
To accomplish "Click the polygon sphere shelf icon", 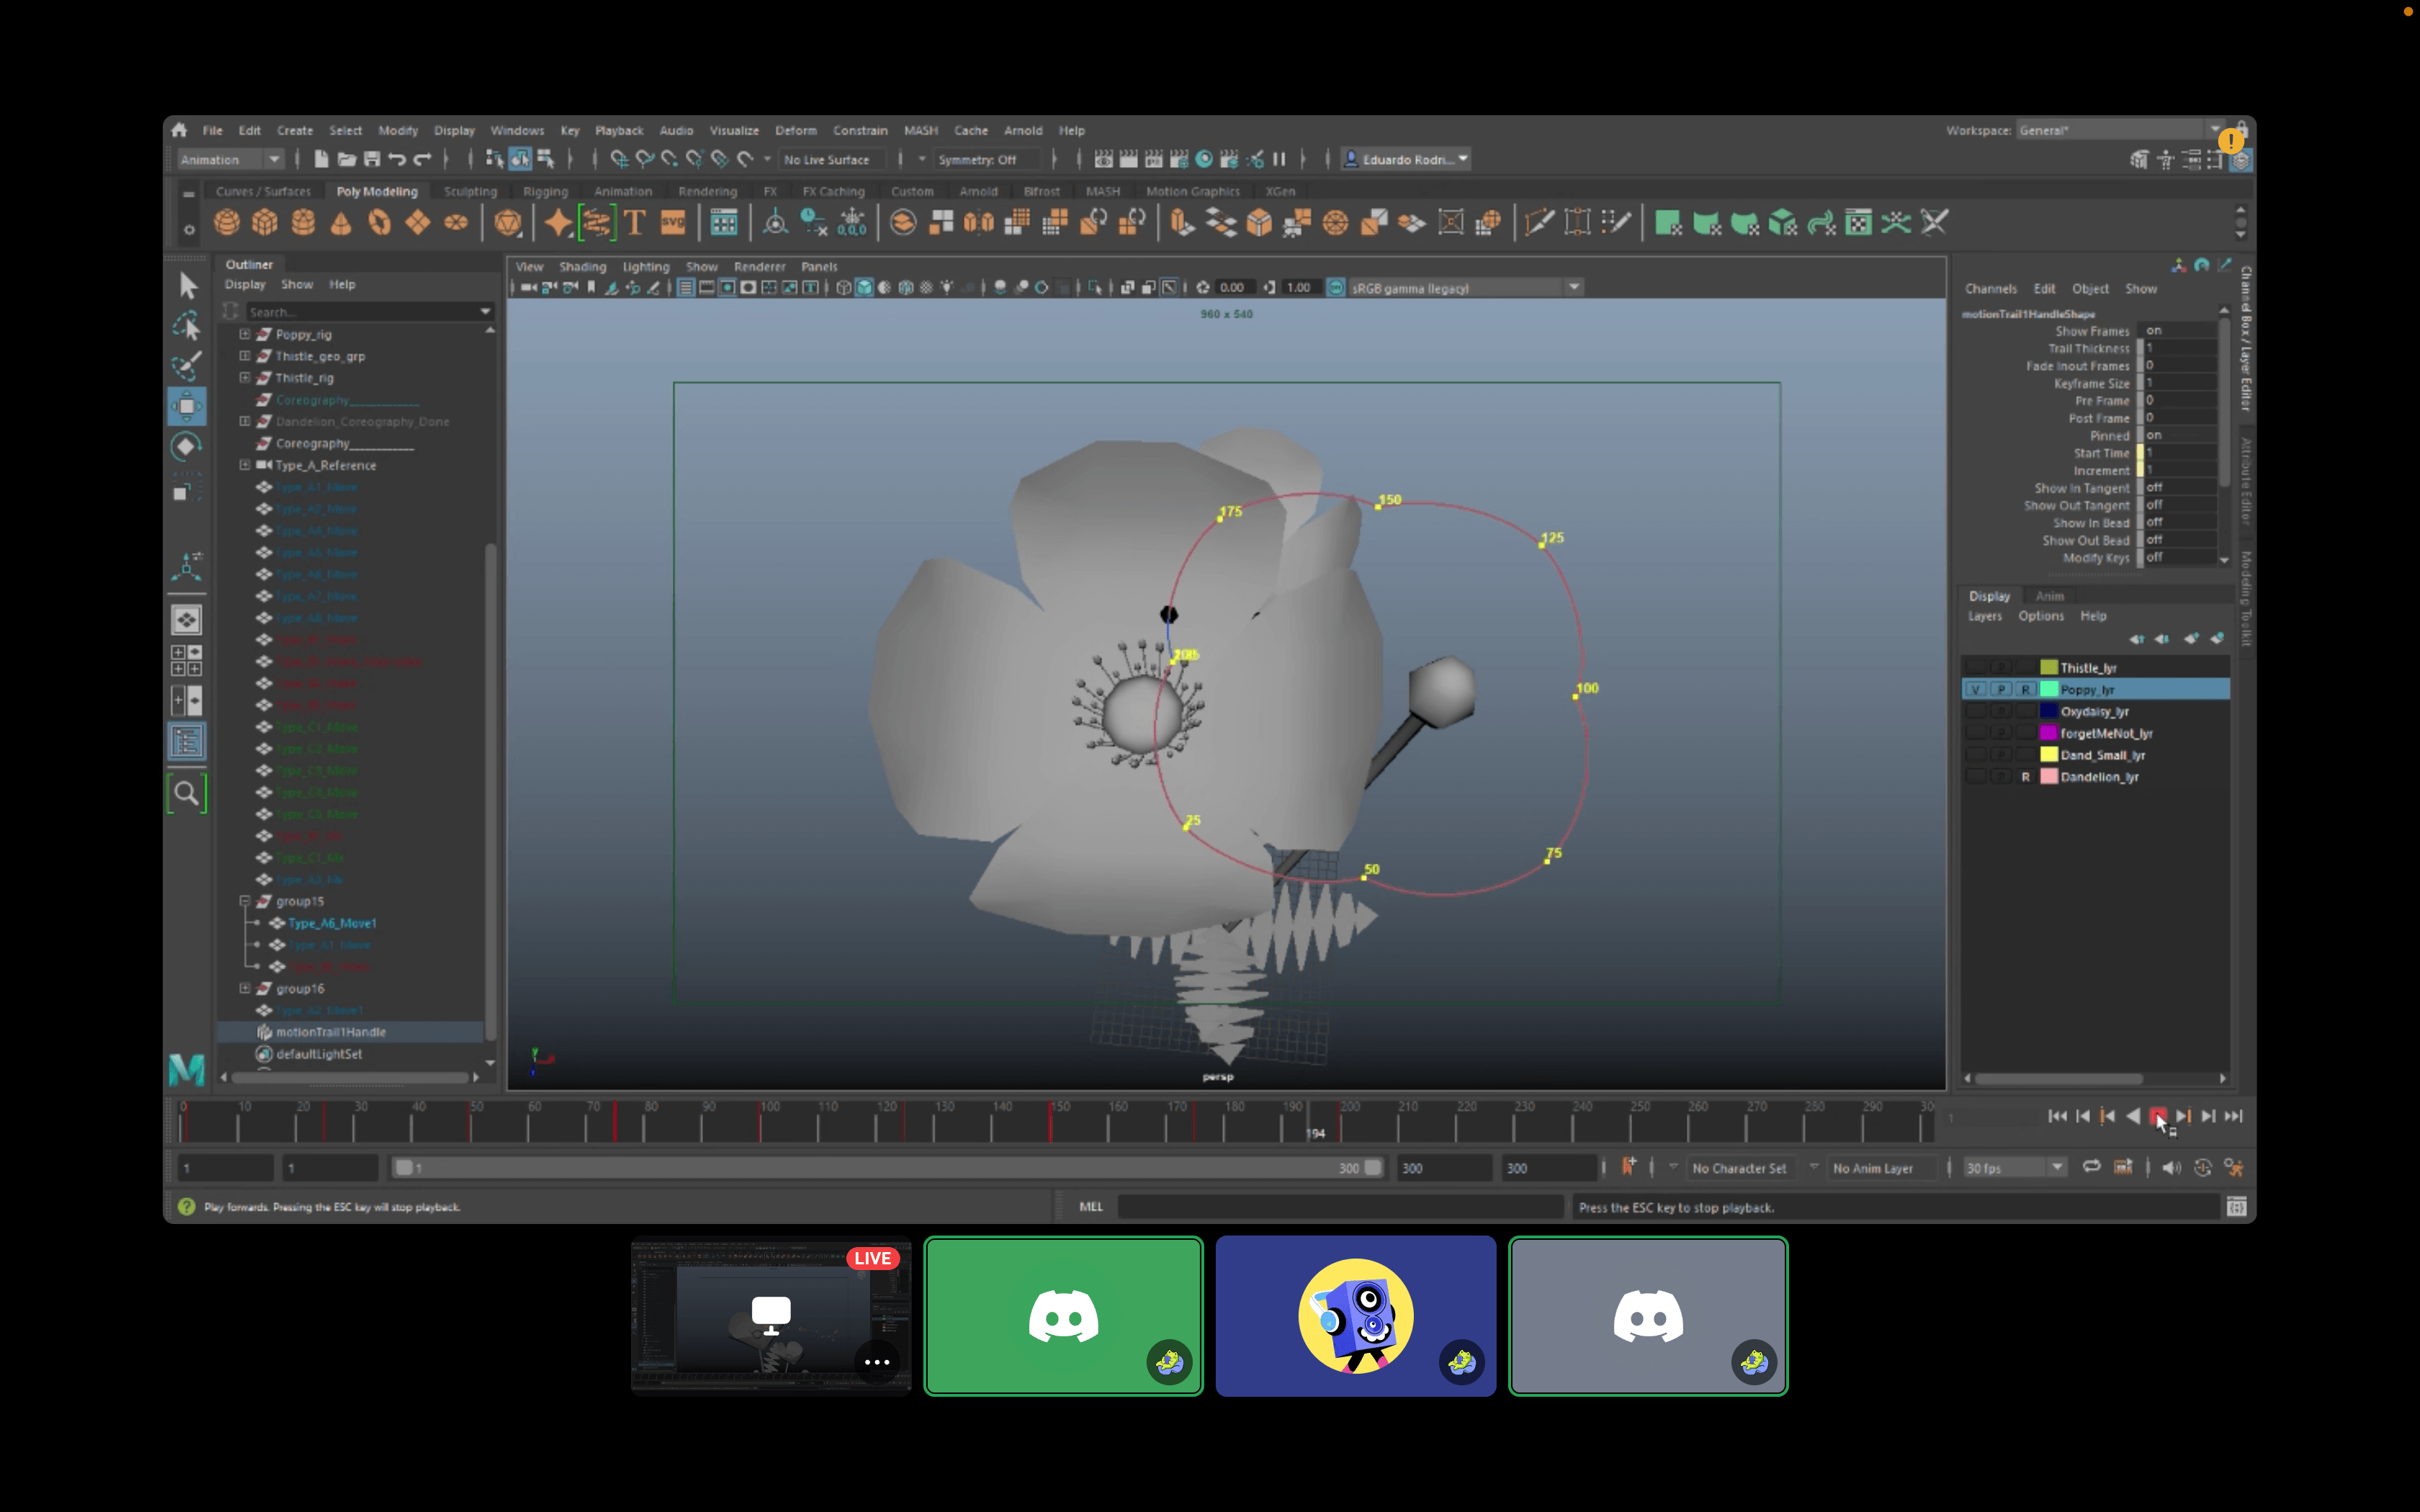I will click(227, 222).
